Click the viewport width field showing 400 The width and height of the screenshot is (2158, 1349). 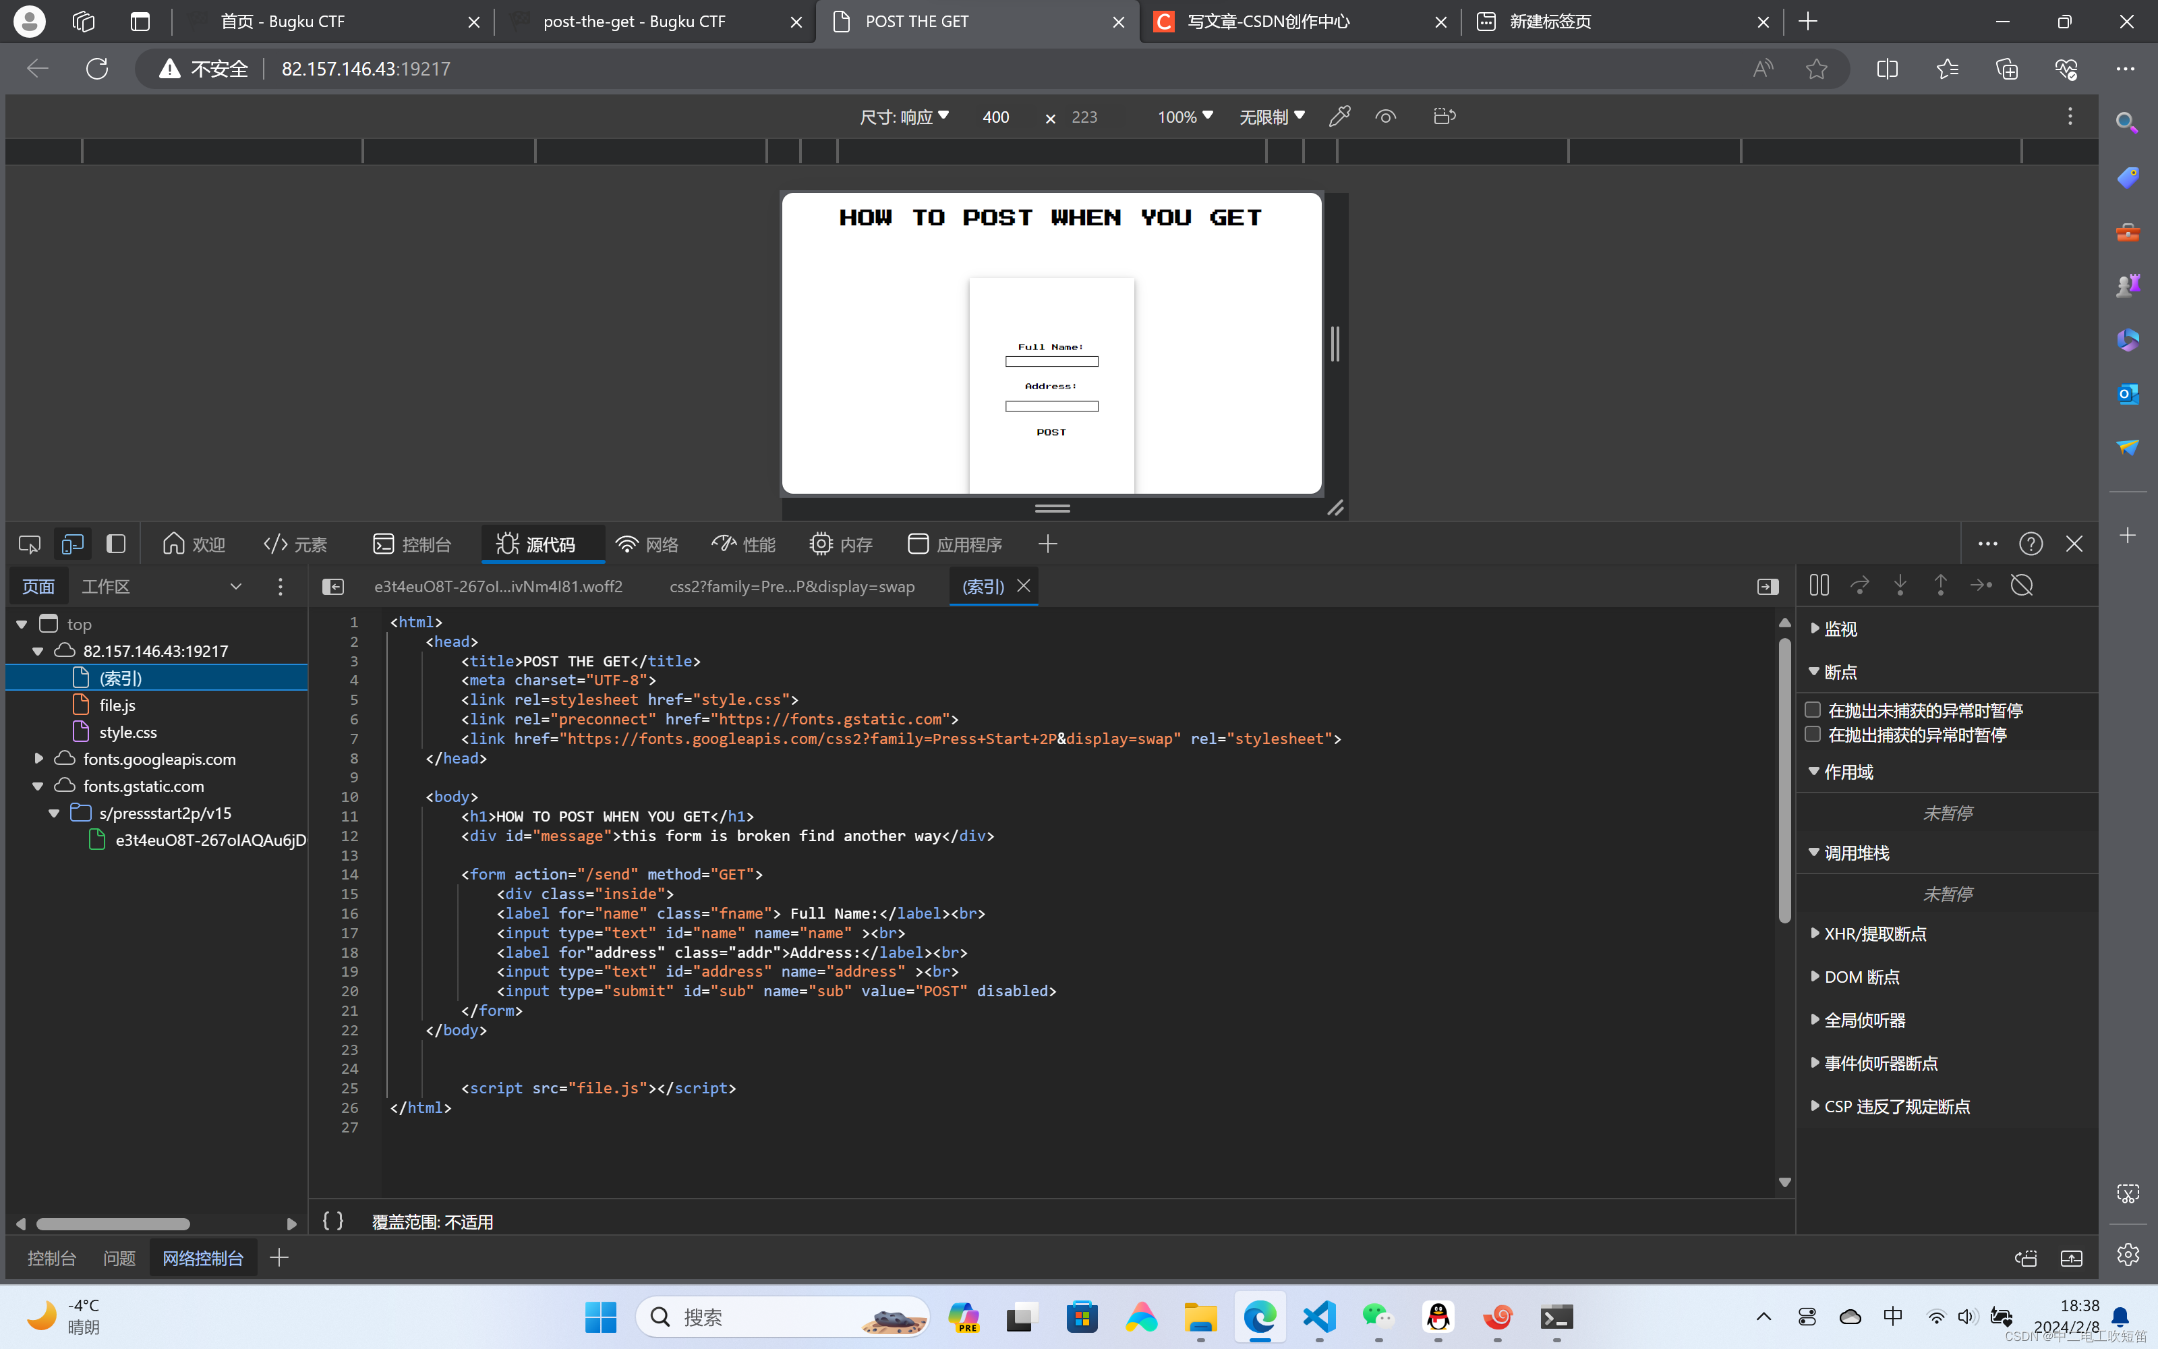pyautogui.click(x=996, y=117)
